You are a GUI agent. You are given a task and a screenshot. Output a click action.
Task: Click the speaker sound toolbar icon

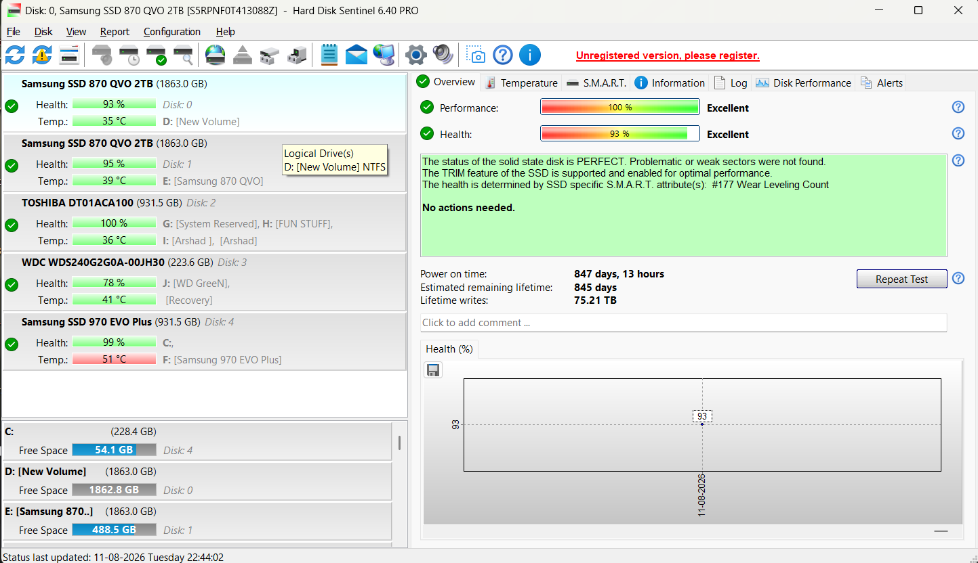pos(443,55)
